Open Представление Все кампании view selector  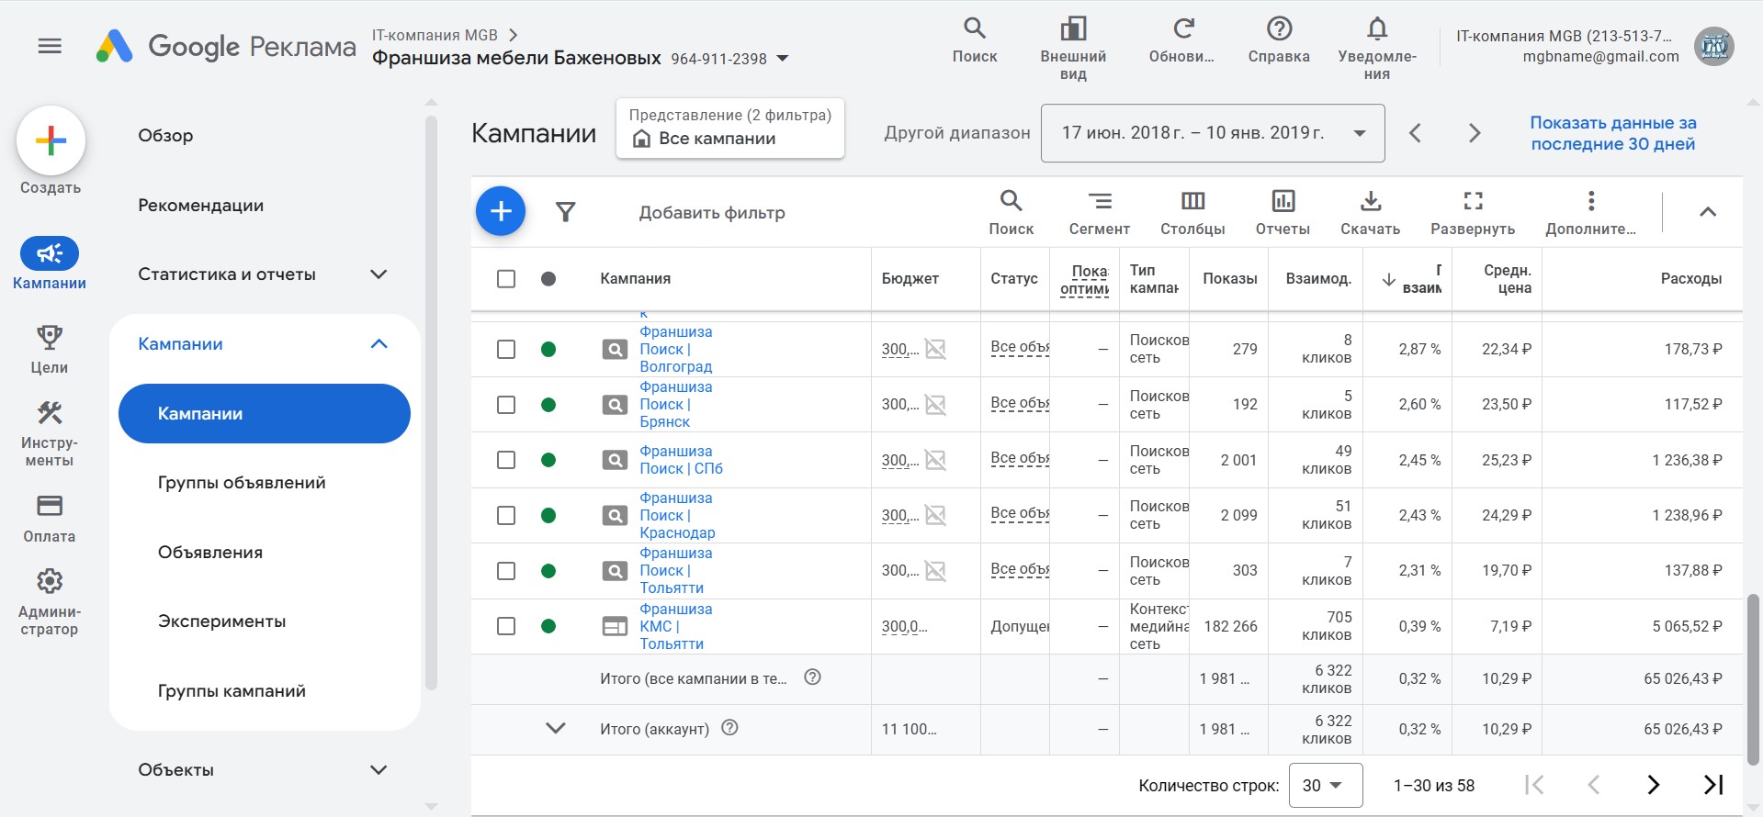pos(730,129)
